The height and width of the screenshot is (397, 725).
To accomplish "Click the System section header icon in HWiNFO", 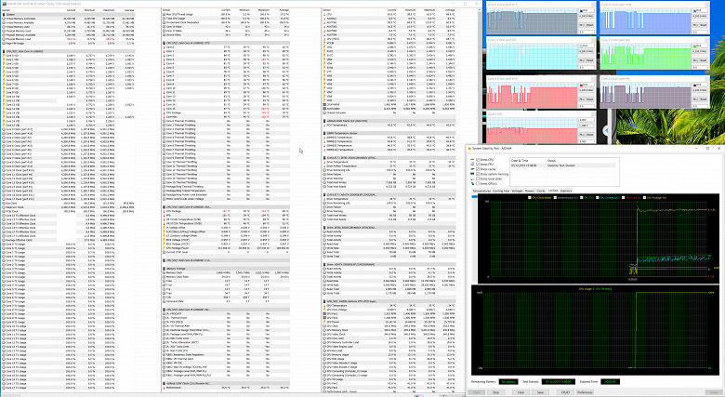I will point(4,14).
